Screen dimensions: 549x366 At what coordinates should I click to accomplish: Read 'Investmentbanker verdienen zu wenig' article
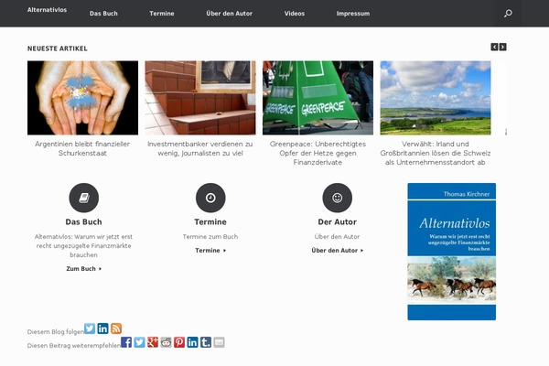[x=200, y=148]
